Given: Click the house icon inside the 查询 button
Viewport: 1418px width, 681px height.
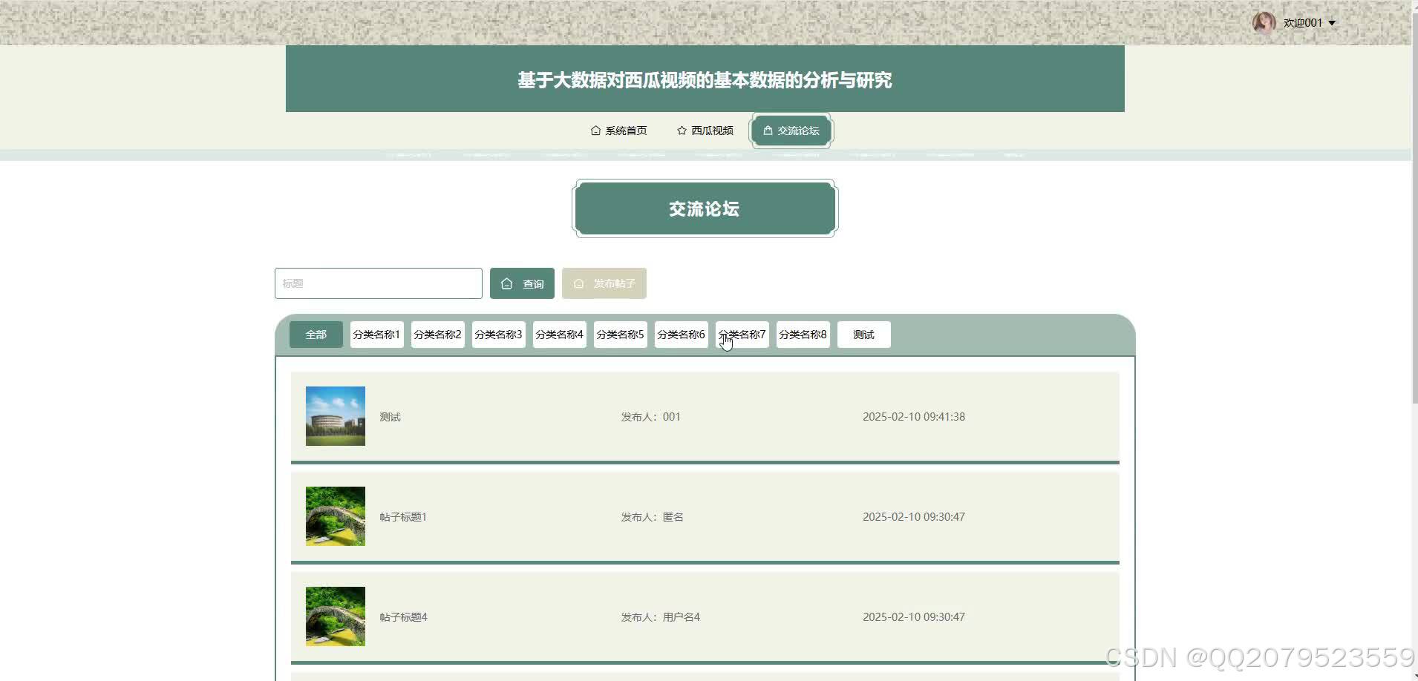Looking at the screenshot, I should (x=507, y=283).
